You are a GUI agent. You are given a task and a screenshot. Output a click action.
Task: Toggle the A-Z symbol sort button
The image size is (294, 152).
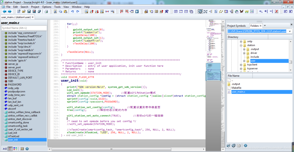5,149
